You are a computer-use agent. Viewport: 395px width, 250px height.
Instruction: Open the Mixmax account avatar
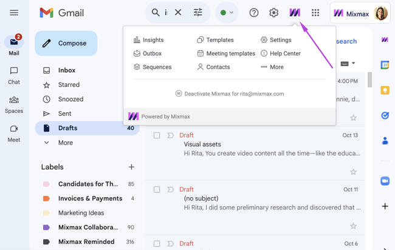(380, 13)
